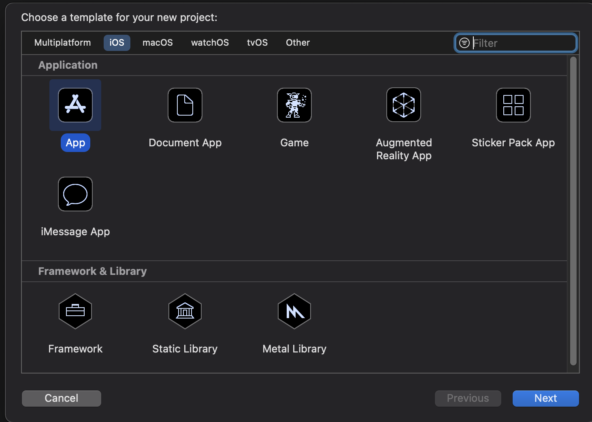The width and height of the screenshot is (592, 422).
Task: Pick the Game template icon
Action: [294, 105]
